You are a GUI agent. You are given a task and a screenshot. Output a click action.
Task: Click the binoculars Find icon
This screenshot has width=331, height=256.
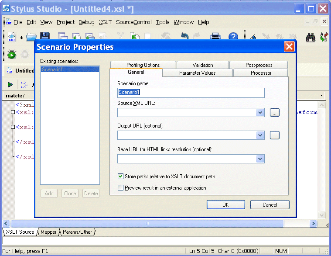point(311,38)
